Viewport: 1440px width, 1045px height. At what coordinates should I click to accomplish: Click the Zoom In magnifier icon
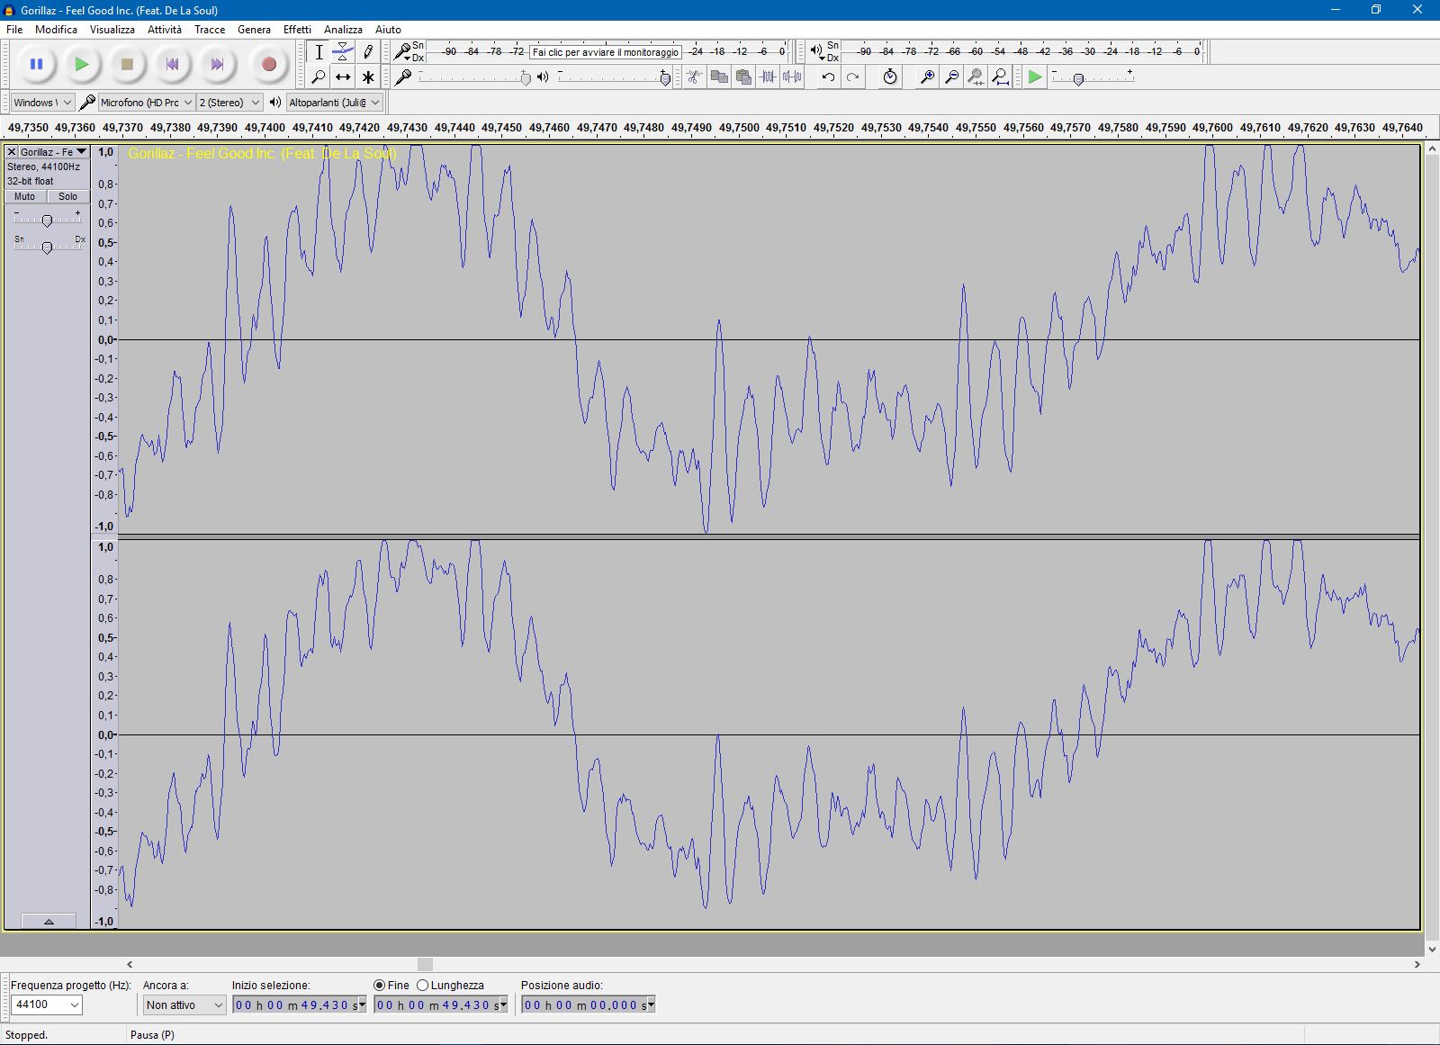(x=927, y=77)
